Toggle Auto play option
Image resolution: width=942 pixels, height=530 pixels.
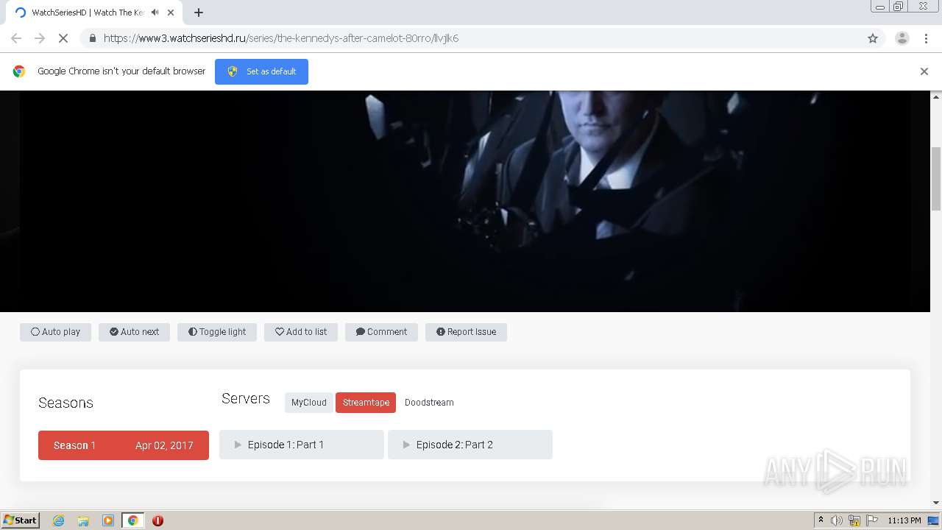[x=55, y=332]
